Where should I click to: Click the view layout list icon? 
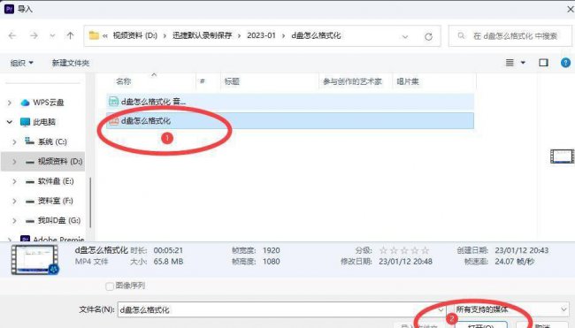click(510, 63)
